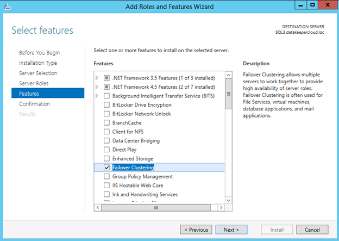Go to the Server Roles step

(x=33, y=83)
